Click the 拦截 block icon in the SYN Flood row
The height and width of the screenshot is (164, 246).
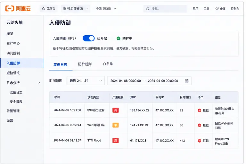pos(200,141)
